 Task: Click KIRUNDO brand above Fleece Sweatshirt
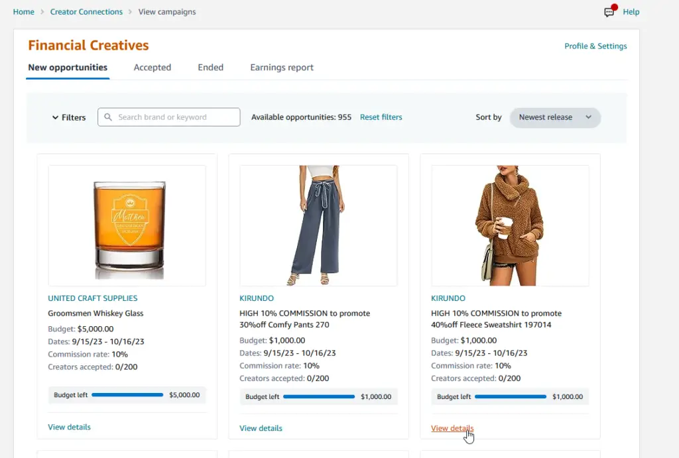tap(448, 298)
